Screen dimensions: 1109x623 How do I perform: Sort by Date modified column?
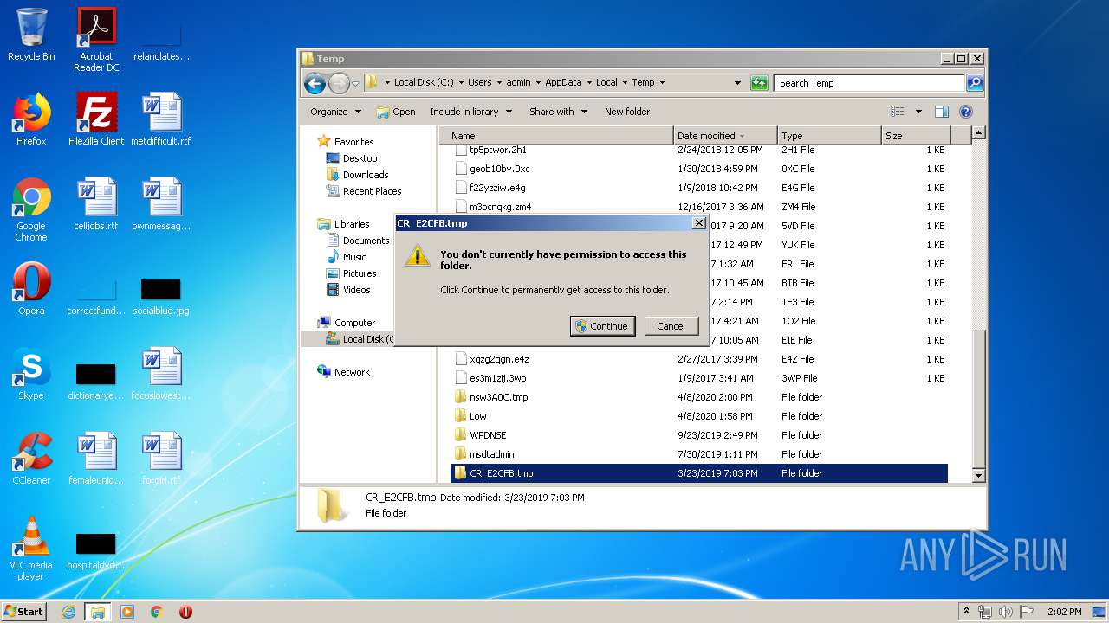coord(725,136)
